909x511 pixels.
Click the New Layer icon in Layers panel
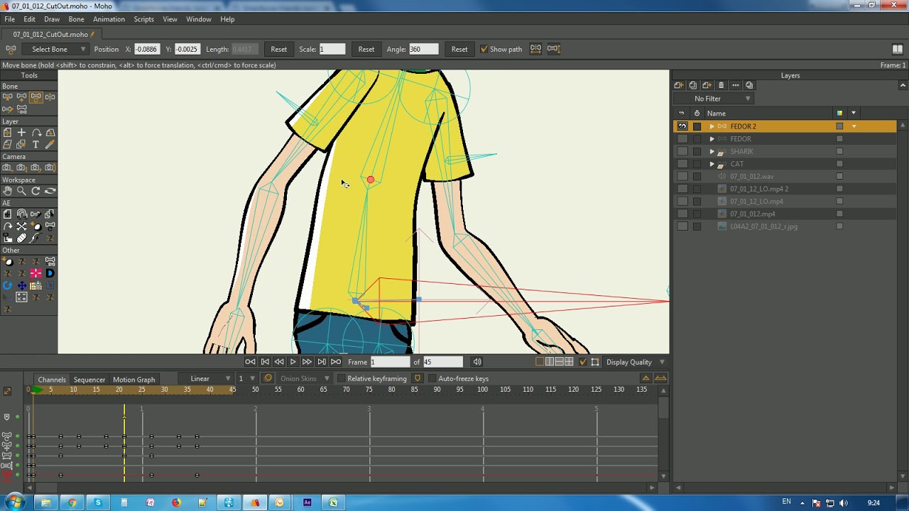pyautogui.click(x=678, y=85)
